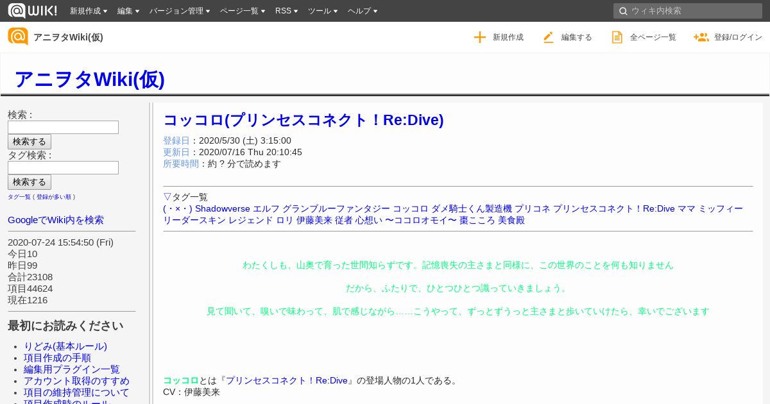Open 『プリンセスコネクト！Re:Dive』 link in article body

click(286, 380)
